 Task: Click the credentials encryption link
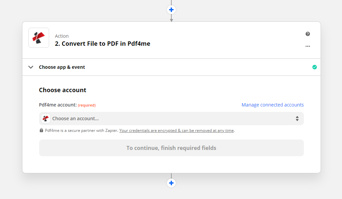click(176, 130)
